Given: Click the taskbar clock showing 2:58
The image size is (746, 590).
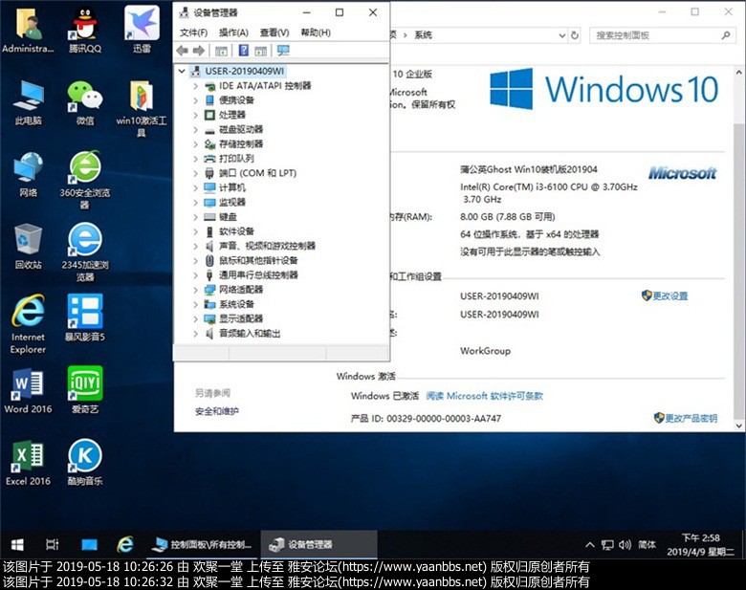Looking at the screenshot, I should (700, 545).
